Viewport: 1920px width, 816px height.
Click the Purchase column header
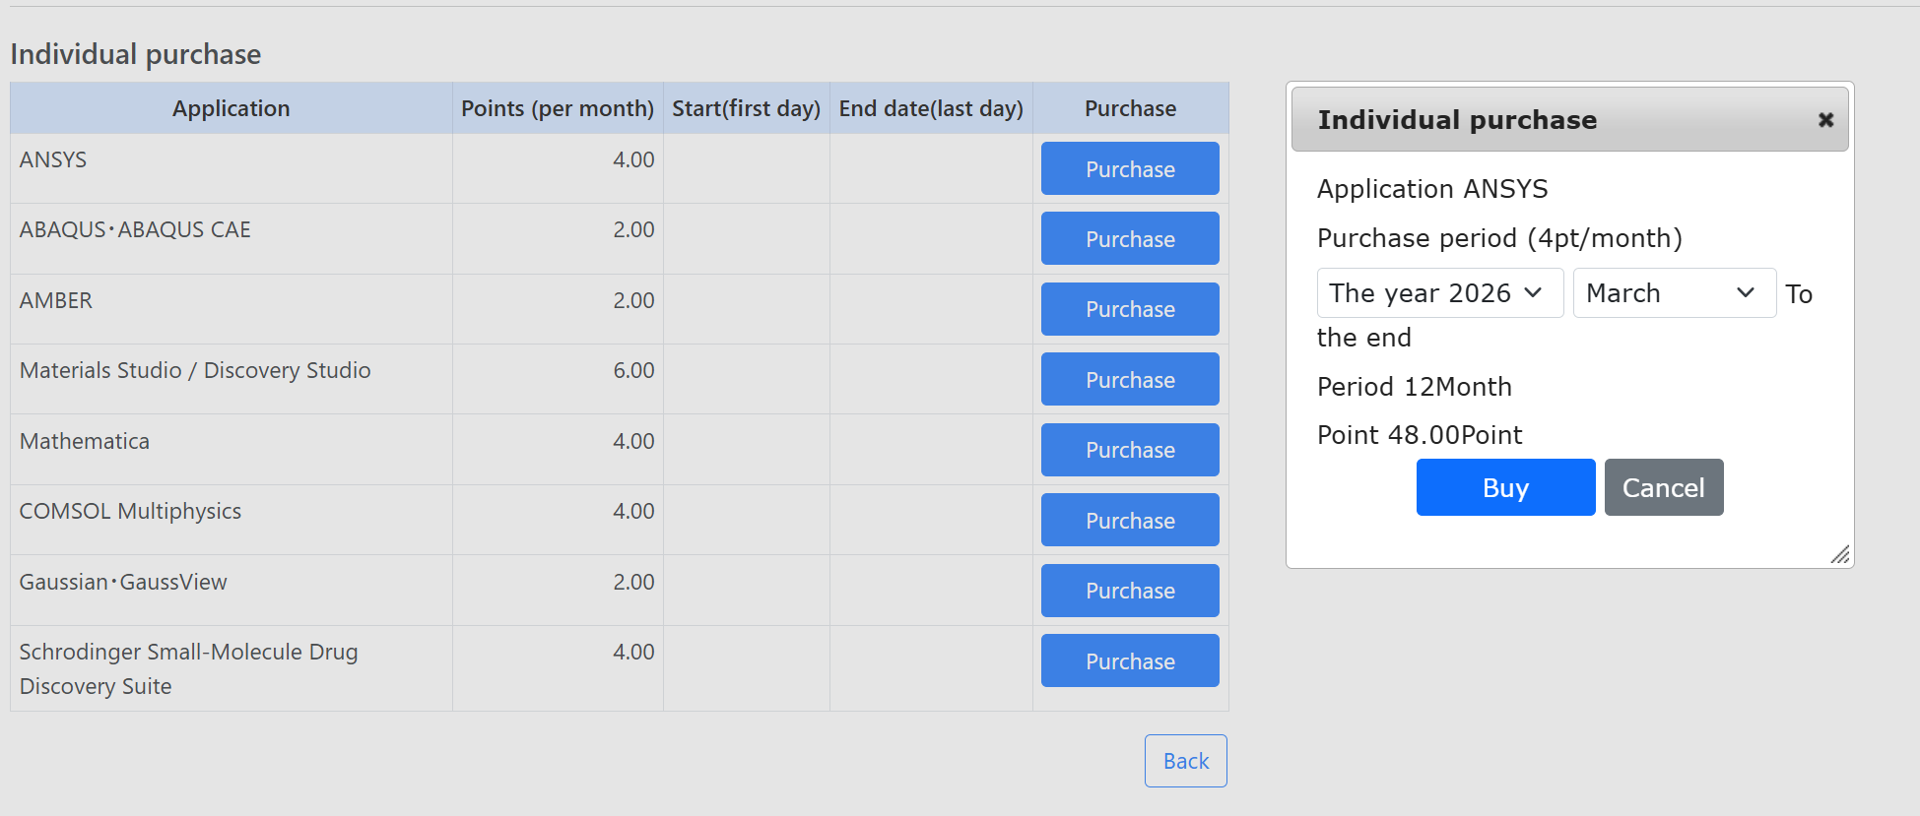tap(1130, 108)
